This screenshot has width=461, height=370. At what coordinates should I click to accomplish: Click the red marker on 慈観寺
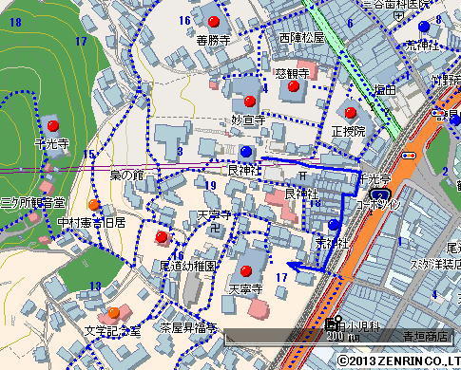(x=294, y=85)
